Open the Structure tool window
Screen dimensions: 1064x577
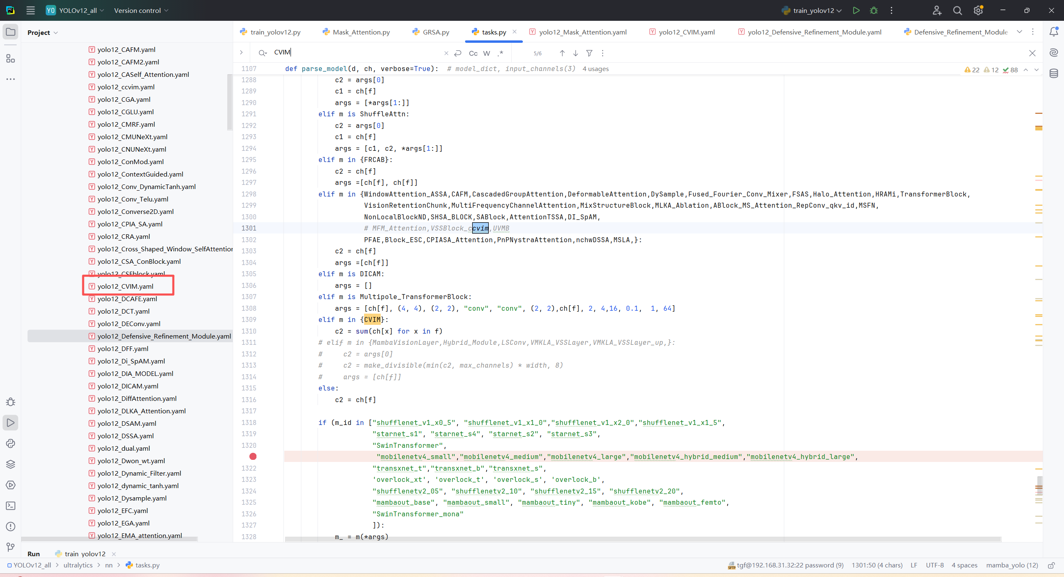point(11,59)
